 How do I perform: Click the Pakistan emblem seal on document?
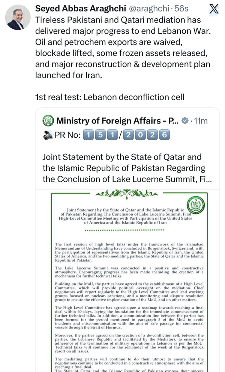click(x=196, y=205)
